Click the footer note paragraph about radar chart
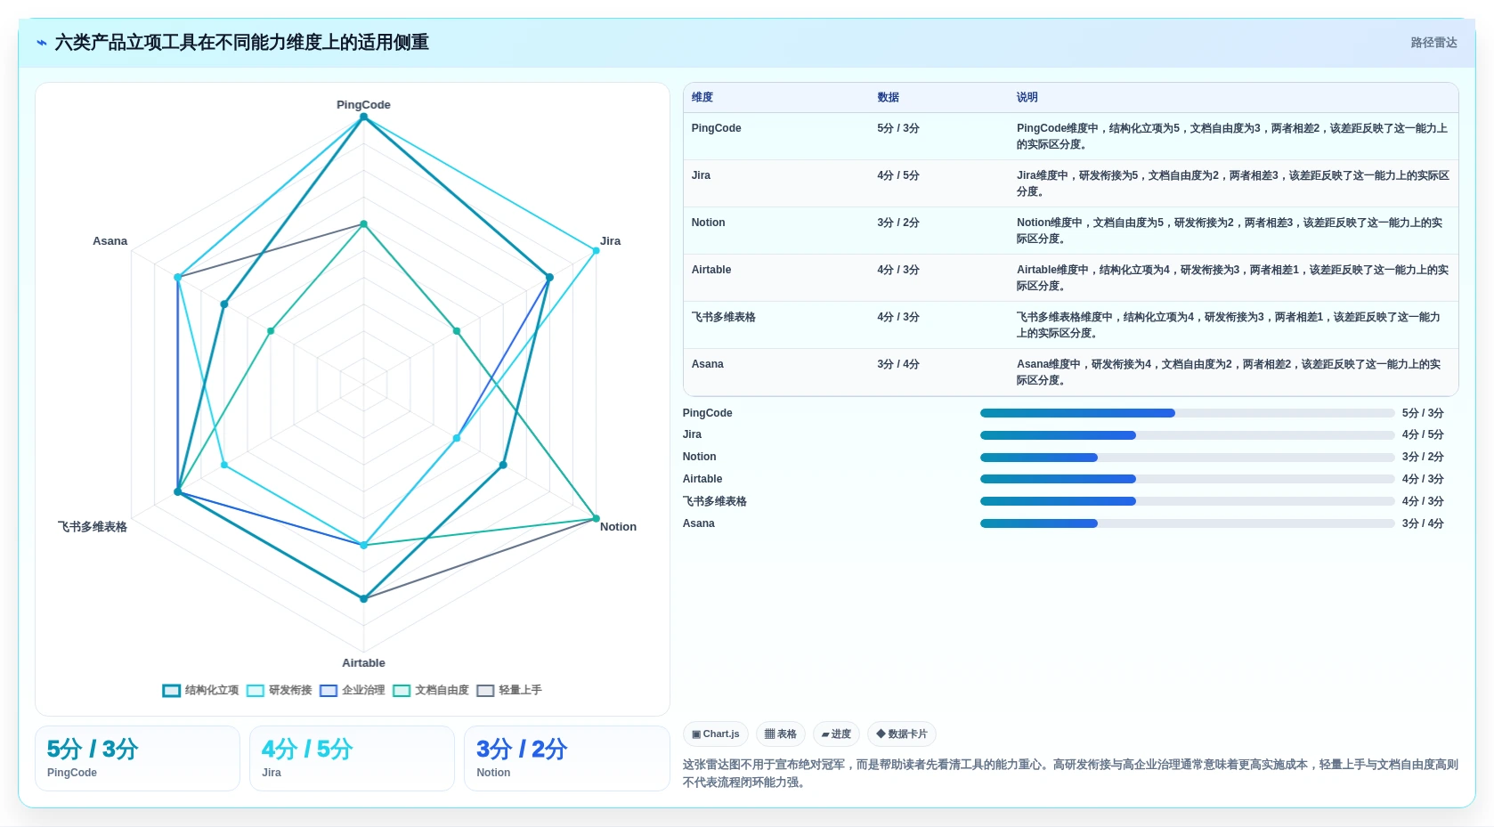Viewport: 1494px width, 827px height. tap(1070, 774)
